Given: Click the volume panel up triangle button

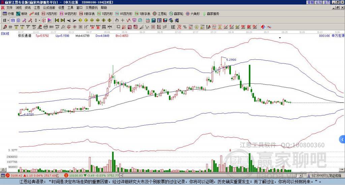Looking at the screenshot, I should 3,170.
